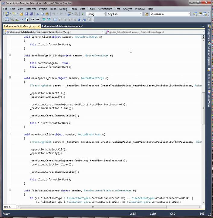Click the Col 9 status bar entry
Screen dimensions: 213x218
click(x=153, y=214)
